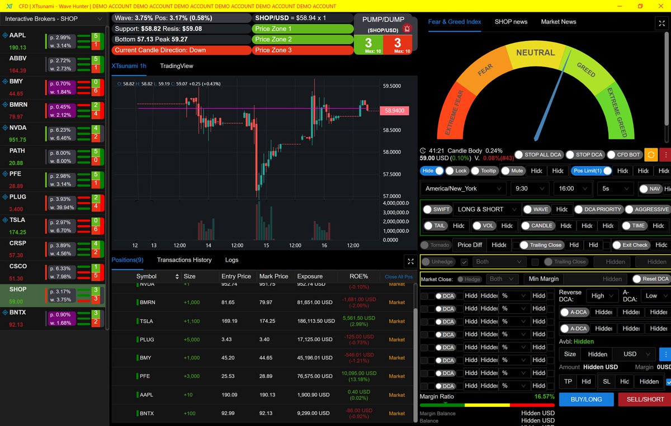Click the green pump count 3 box

pyautogui.click(x=368, y=45)
